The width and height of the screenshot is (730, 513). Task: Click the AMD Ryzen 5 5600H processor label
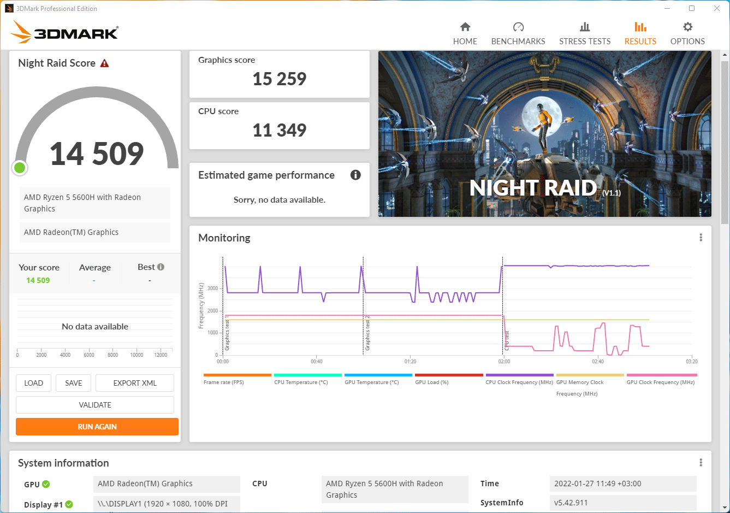tap(95, 203)
